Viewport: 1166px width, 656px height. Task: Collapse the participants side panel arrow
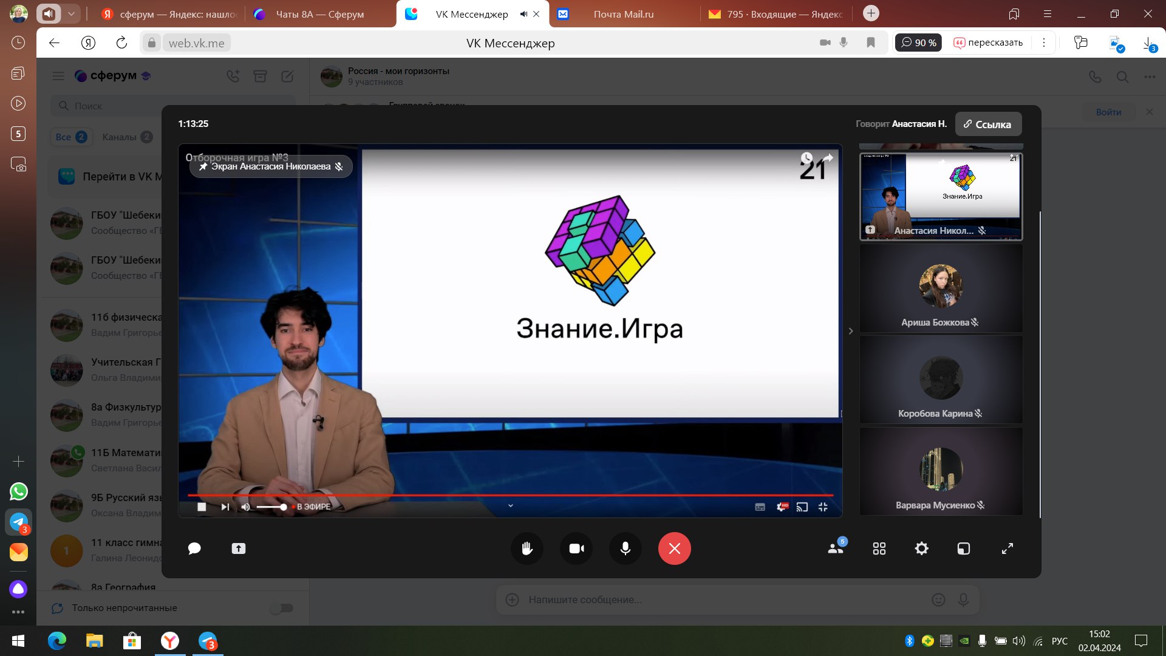pos(851,331)
